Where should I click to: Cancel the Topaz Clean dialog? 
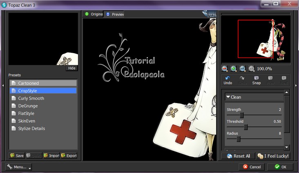click(x=252, y=167)
